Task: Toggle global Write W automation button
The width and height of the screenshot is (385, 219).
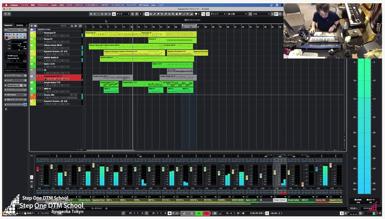Action: coord(106,14)
